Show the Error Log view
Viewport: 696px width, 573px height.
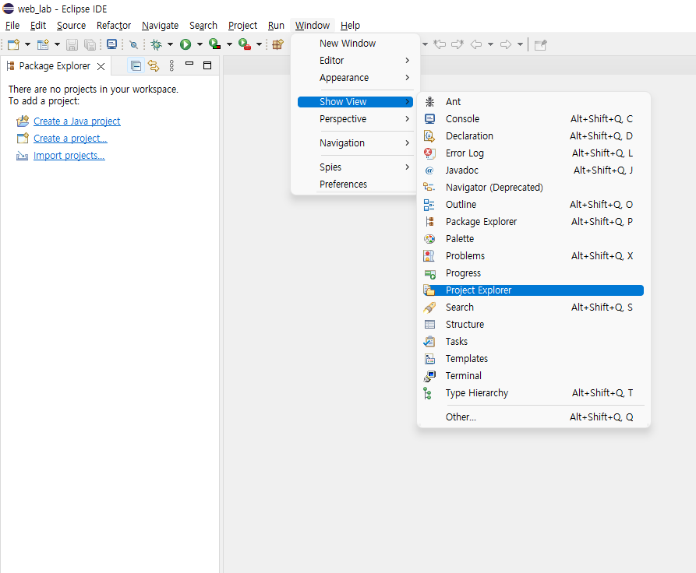534,153
